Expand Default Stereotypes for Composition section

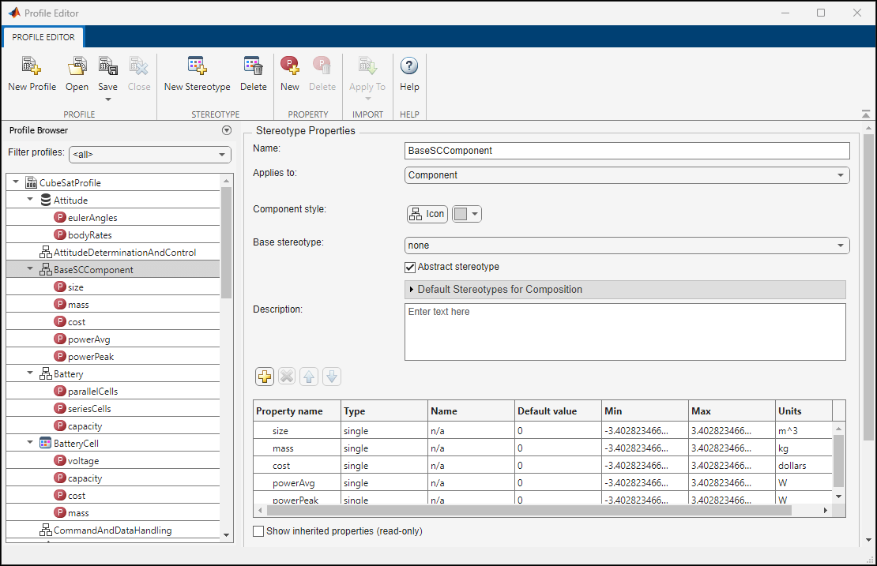(x=412, y=290)
